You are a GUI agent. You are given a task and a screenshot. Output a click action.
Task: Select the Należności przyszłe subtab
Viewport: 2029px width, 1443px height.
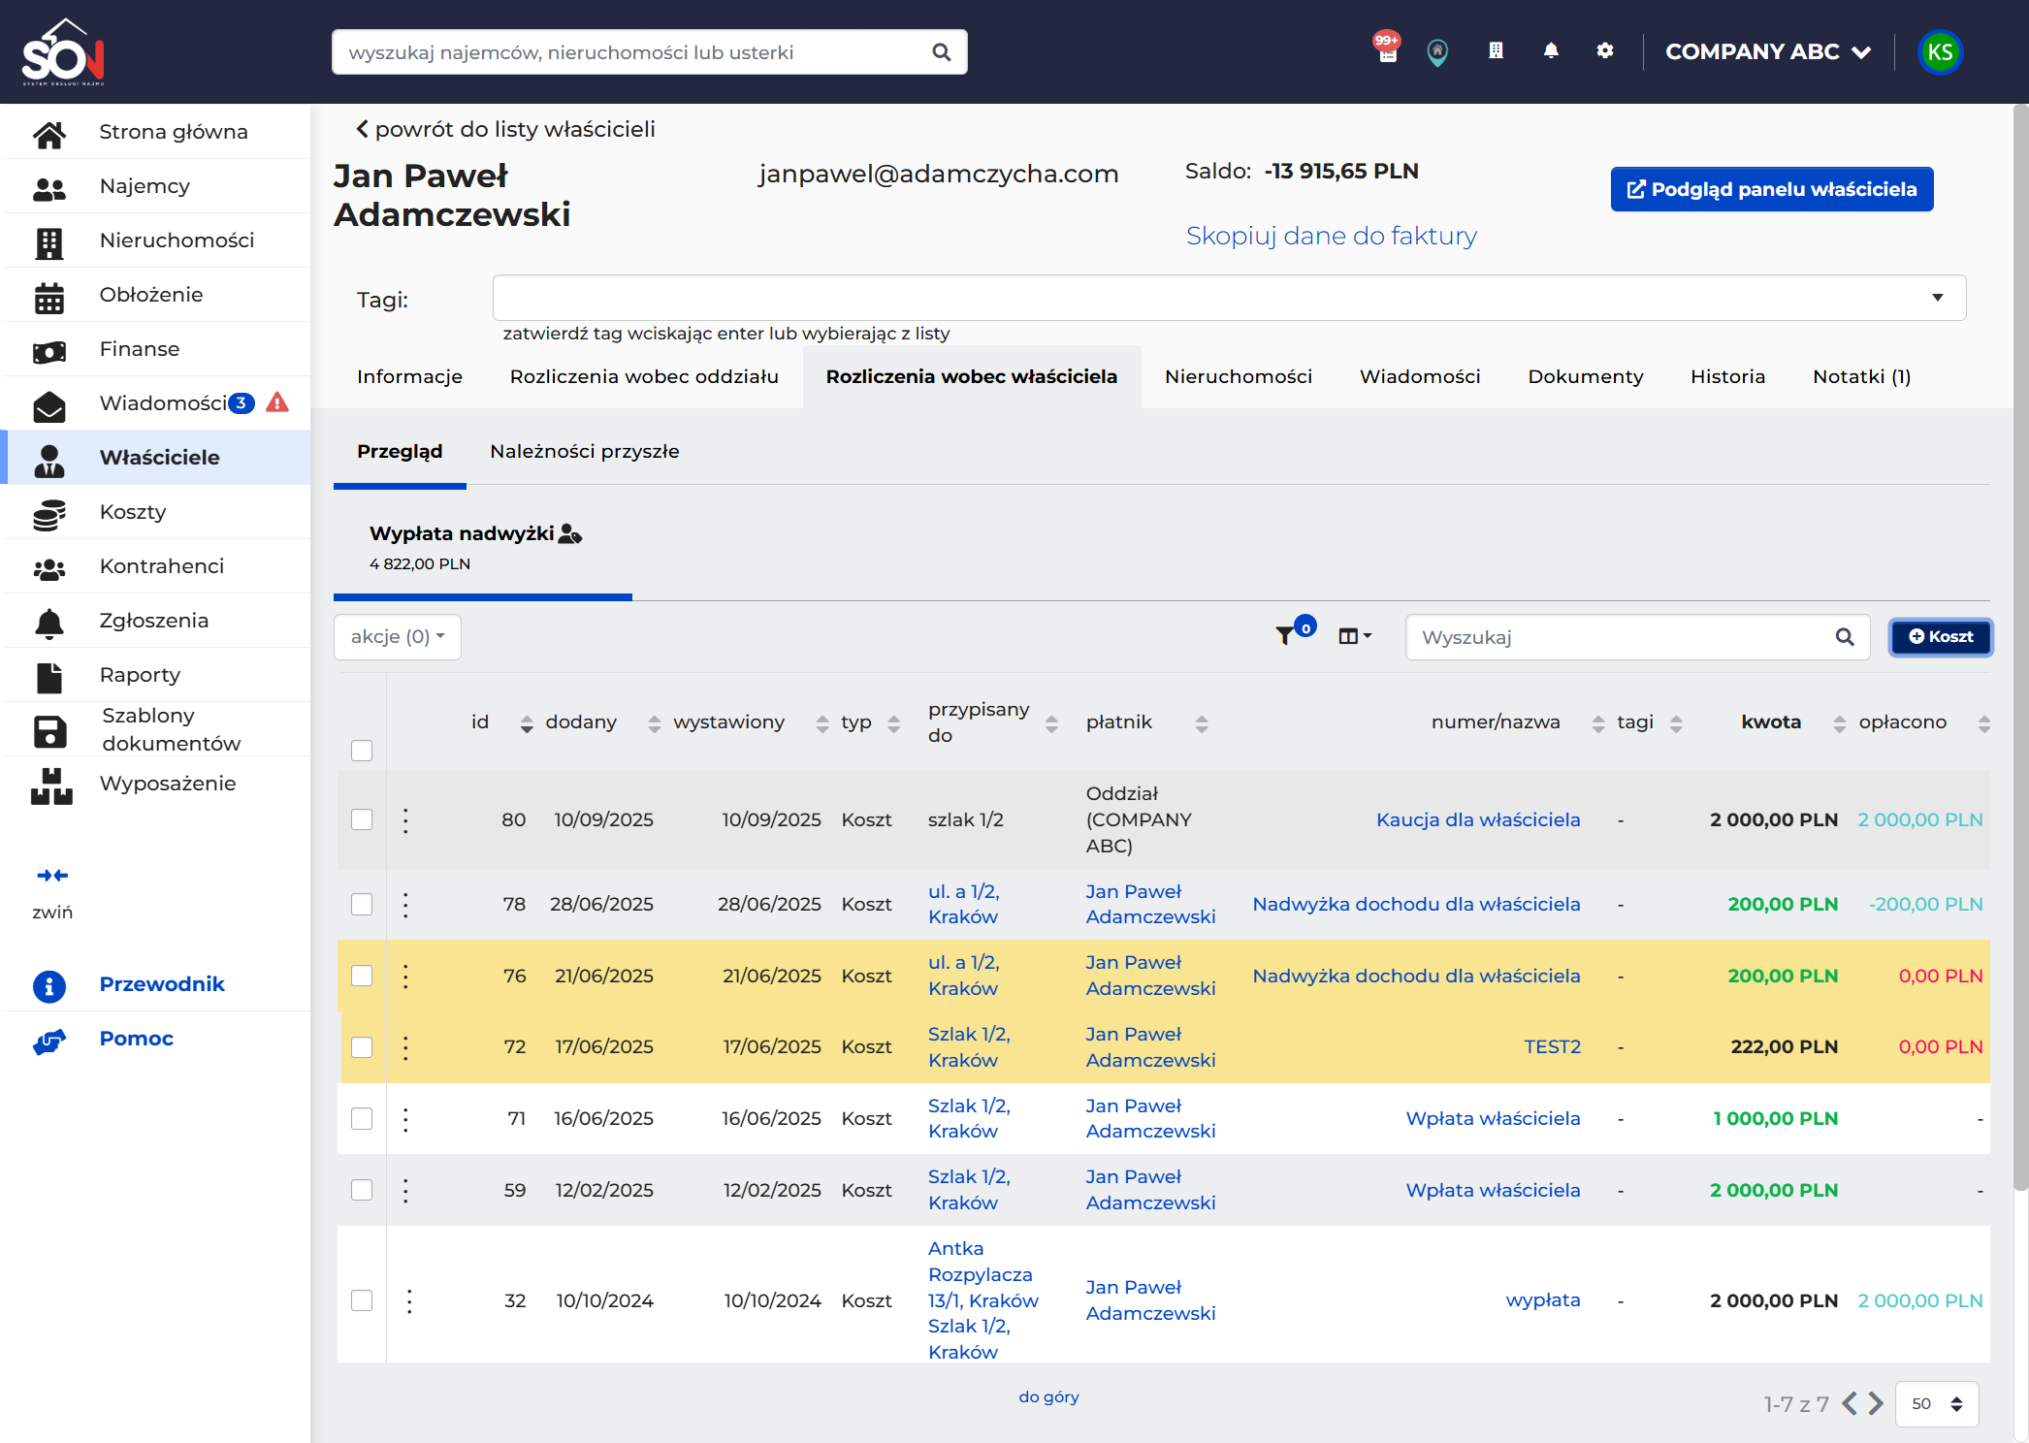point(585,451)
